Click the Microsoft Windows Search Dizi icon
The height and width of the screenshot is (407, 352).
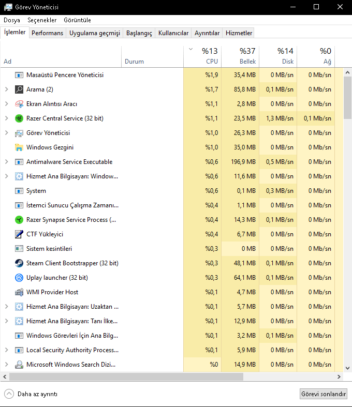coord(19,365)
